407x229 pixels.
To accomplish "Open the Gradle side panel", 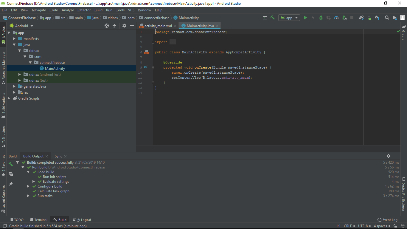I will pos(403,33).
